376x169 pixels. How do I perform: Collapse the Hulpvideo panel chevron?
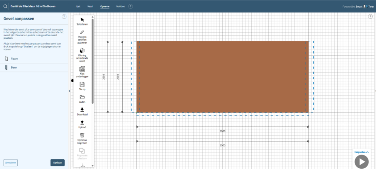pos(367,152)
